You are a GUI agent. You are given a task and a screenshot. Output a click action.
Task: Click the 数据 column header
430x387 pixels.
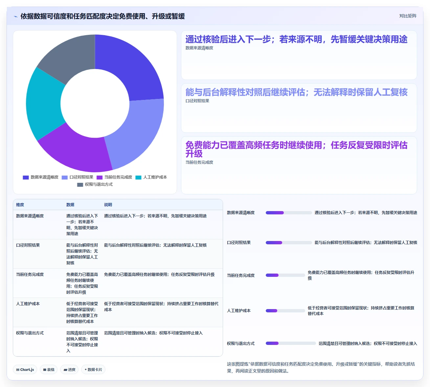(70, 205)
